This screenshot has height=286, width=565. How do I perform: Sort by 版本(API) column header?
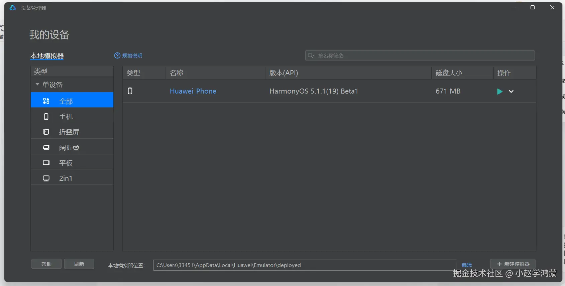coord(348,73)
